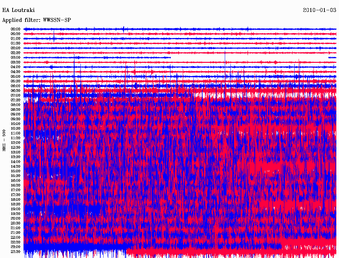Click the '01:00' time label

point(16,38)
